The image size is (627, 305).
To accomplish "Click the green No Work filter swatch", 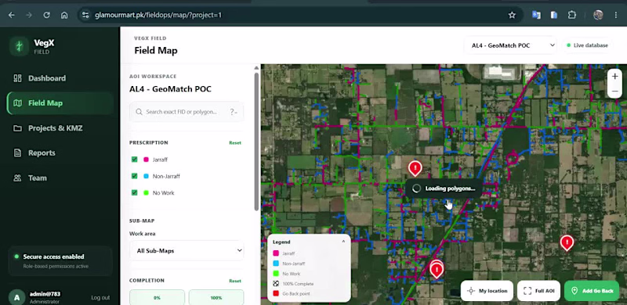I will pyautogui.click(x=146, y=193).
